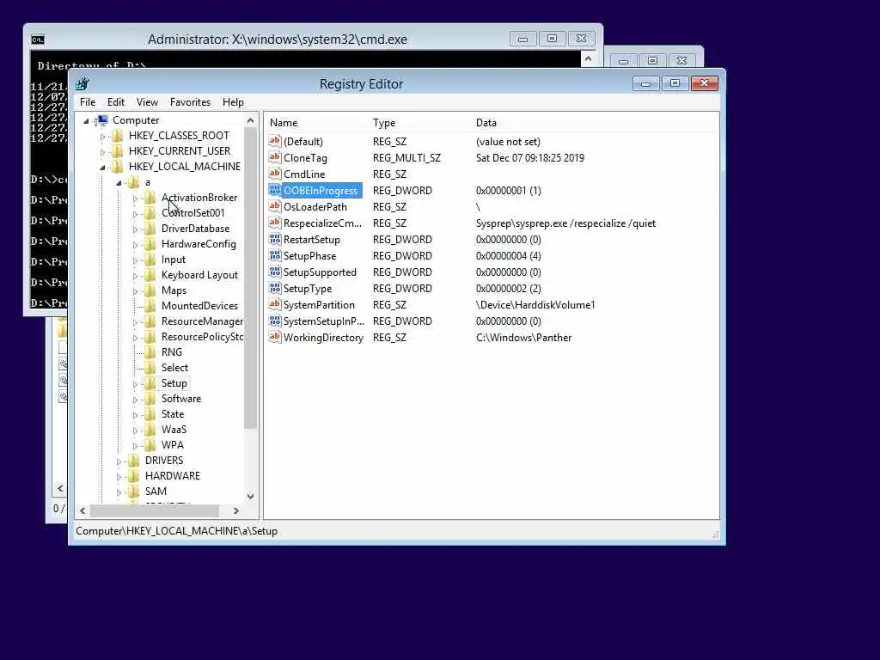Select the MountedDevices key
Screen dimensions: 880x660
click(199, 306)
